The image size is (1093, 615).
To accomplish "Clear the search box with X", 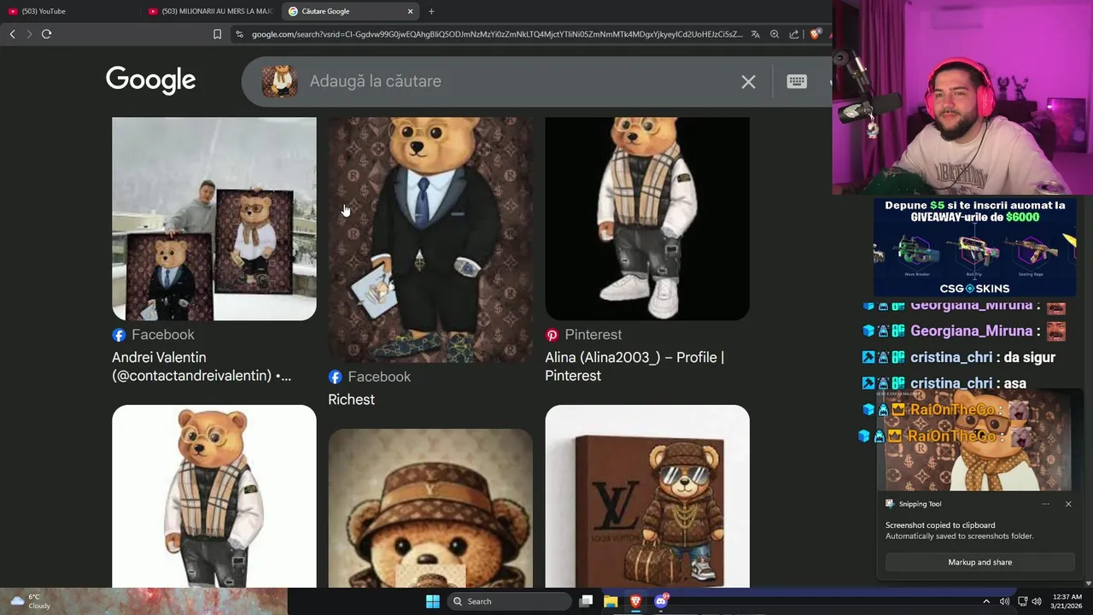I will click(748, 82).
